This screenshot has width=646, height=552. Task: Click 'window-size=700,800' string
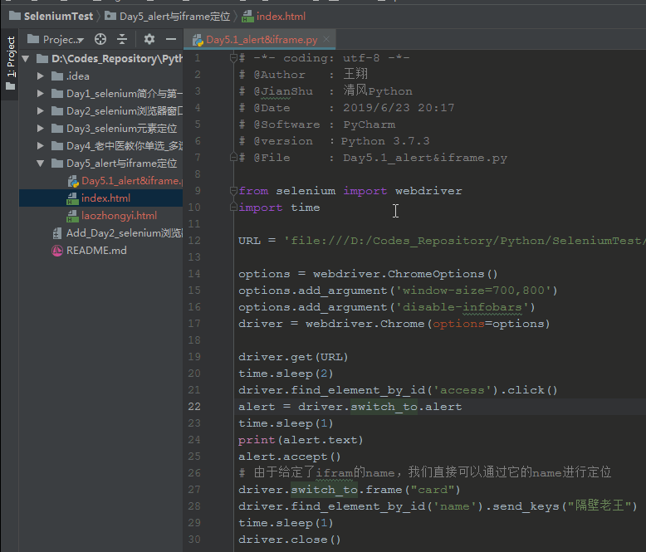[x=473, y=291]
